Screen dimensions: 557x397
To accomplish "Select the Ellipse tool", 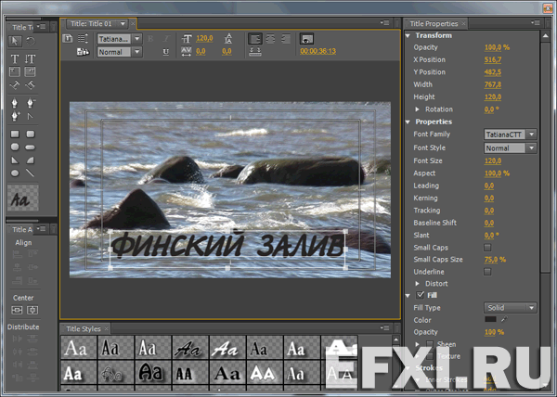I will 15,173.
